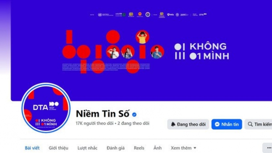Image resolution: width=272 pixels, height=153 pixels.
Task: Open the Giới thiệu tab
Action: click(x=58, y=148)
